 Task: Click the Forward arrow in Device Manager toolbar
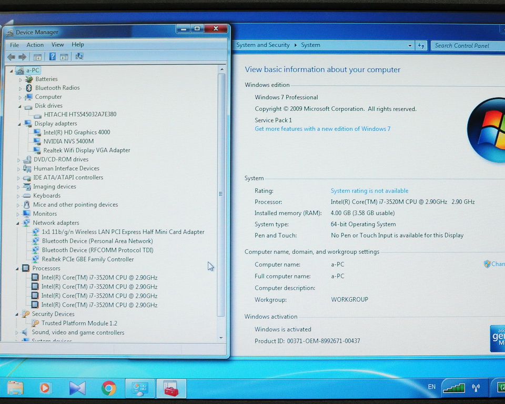click(x=22, y=57)
